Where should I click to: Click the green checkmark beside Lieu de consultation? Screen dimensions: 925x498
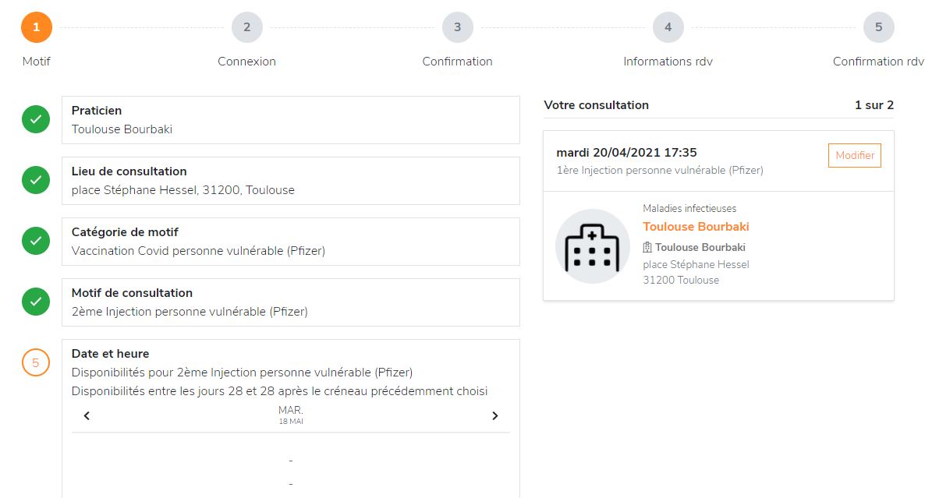(36, 181)
